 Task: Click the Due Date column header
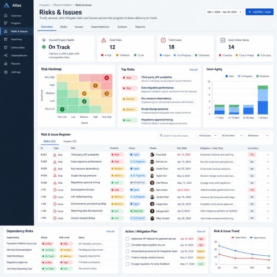tap(181, 148)
